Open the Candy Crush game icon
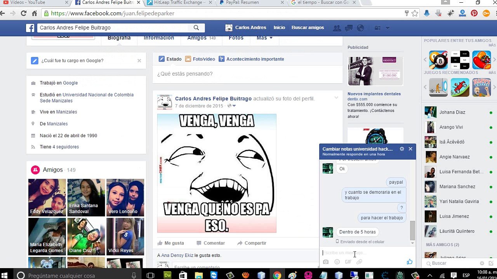This screenshot has width=497, height=279. [x=482, y=60]
